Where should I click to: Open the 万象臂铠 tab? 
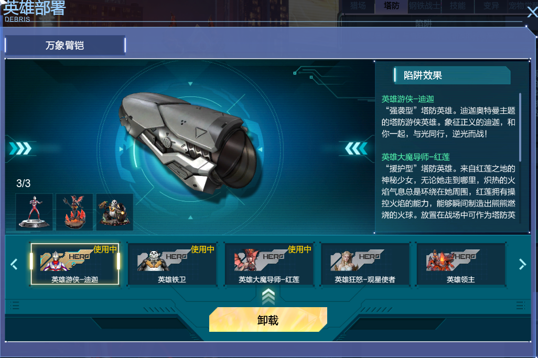(x=65, y=45)
